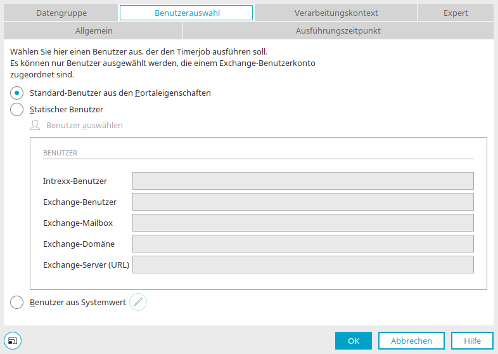Screen dimensions: 498x354
Task: Click the Exchange-Server (URL) label
Action: point(86,265)
